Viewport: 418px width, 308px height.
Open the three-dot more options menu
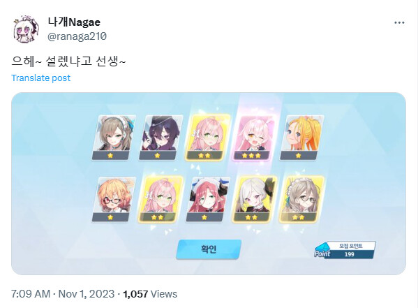(399, 22)
